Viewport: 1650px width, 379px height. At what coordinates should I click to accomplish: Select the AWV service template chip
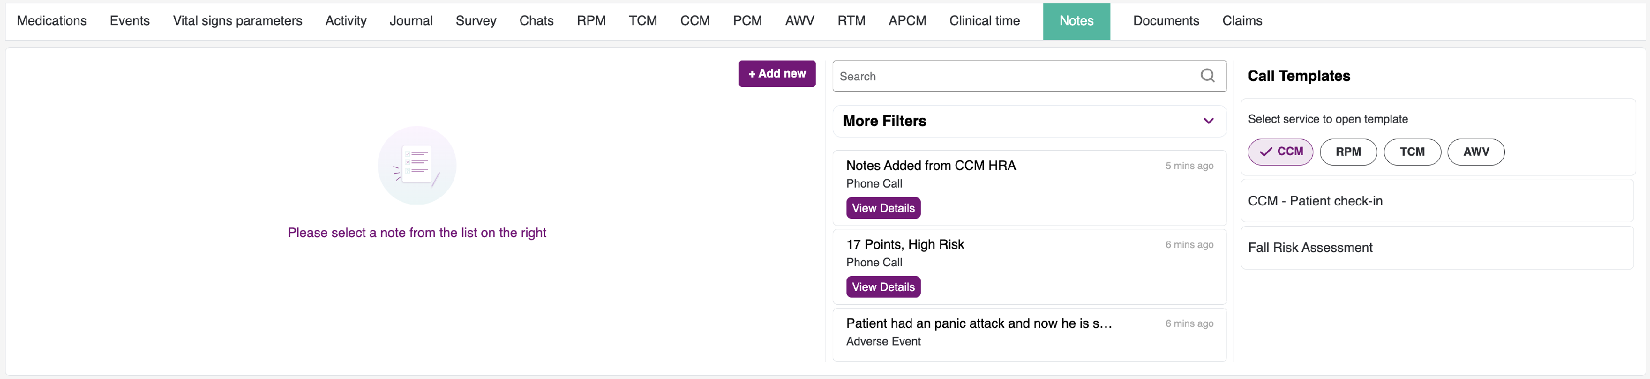tap(1476, 152)
